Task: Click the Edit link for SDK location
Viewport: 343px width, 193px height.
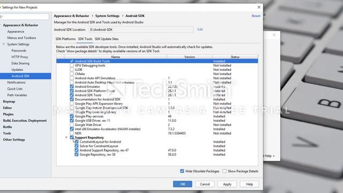Action: tap(200, 29)
